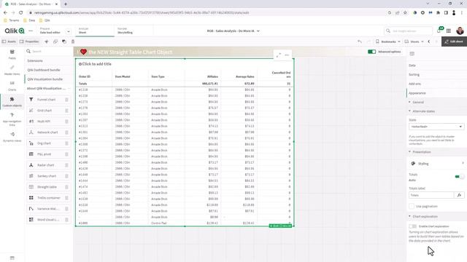Toggle the Properties panel button
This screenshot has height=262, width=467.
29,41
